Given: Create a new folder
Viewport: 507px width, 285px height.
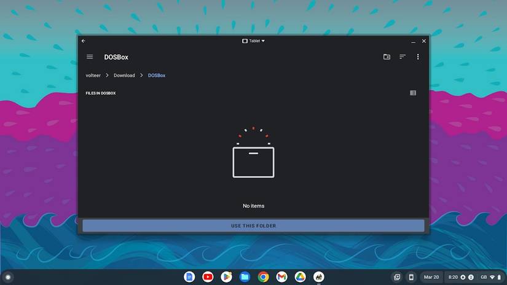Looking at the screenshot, I should pos(387,57).
